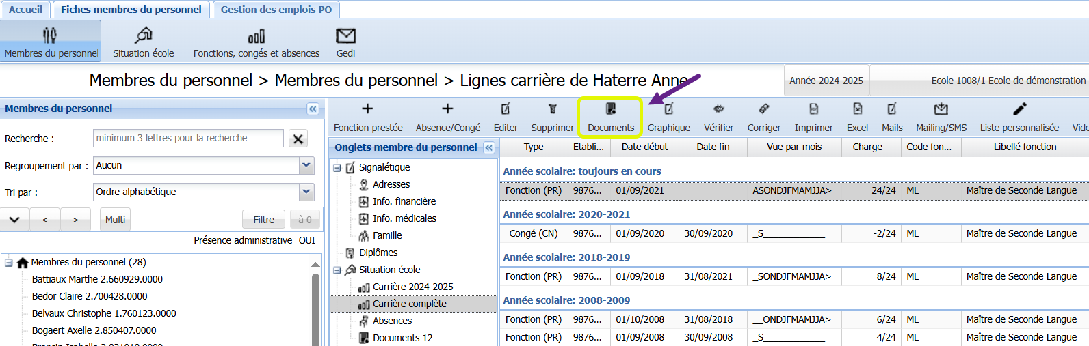Viewport: 1089px width, 346px height.
Task: Add a Fonction prestée entry
Action: (x=367, y=109)
